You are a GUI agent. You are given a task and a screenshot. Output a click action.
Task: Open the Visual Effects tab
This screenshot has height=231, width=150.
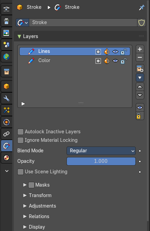pos(6,110)
